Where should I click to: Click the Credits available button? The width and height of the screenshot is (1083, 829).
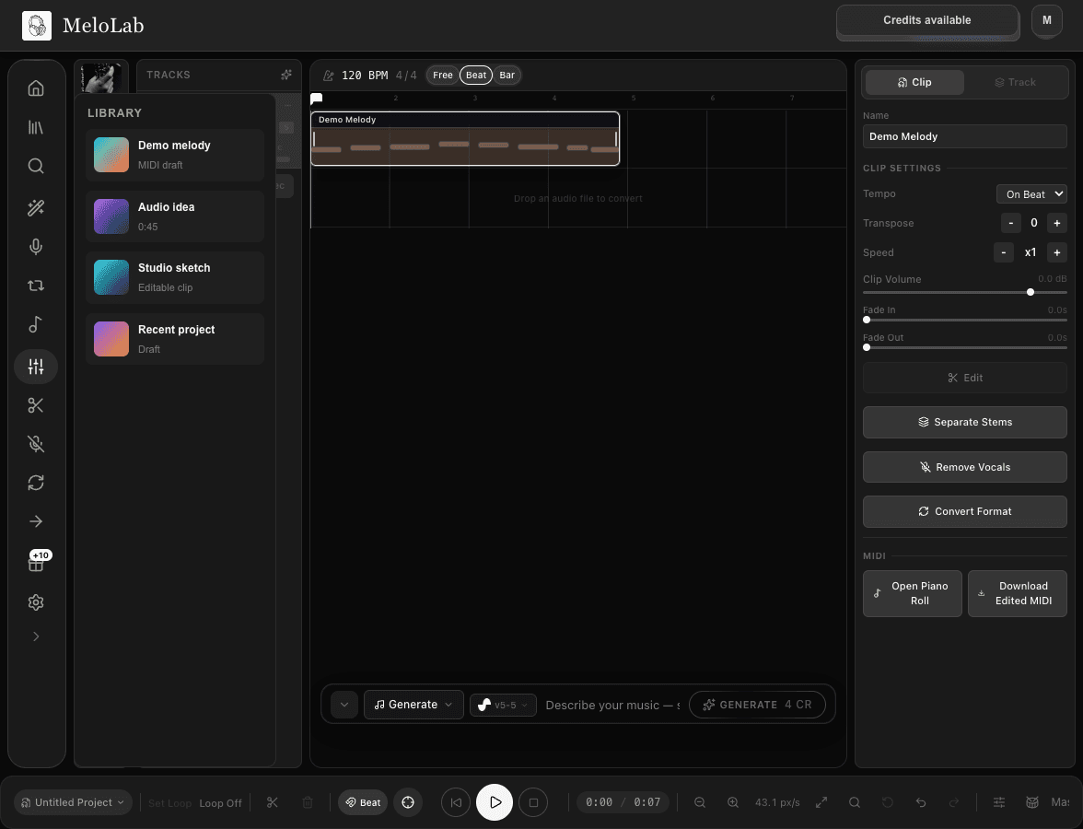[x=926, y=20]
